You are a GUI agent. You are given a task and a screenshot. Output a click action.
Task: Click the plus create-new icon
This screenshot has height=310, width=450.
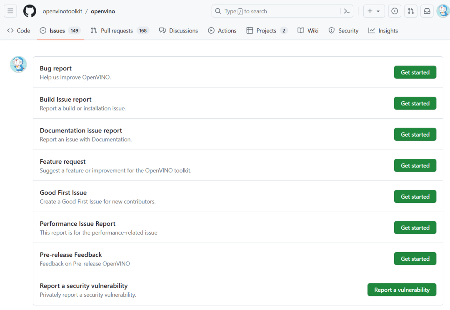[x=370, y=11]
